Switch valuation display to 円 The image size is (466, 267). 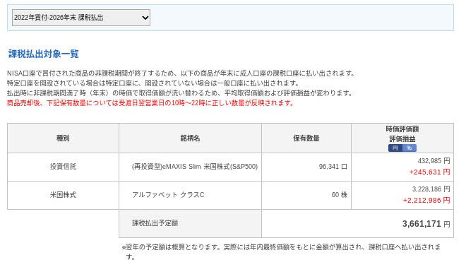395,148
